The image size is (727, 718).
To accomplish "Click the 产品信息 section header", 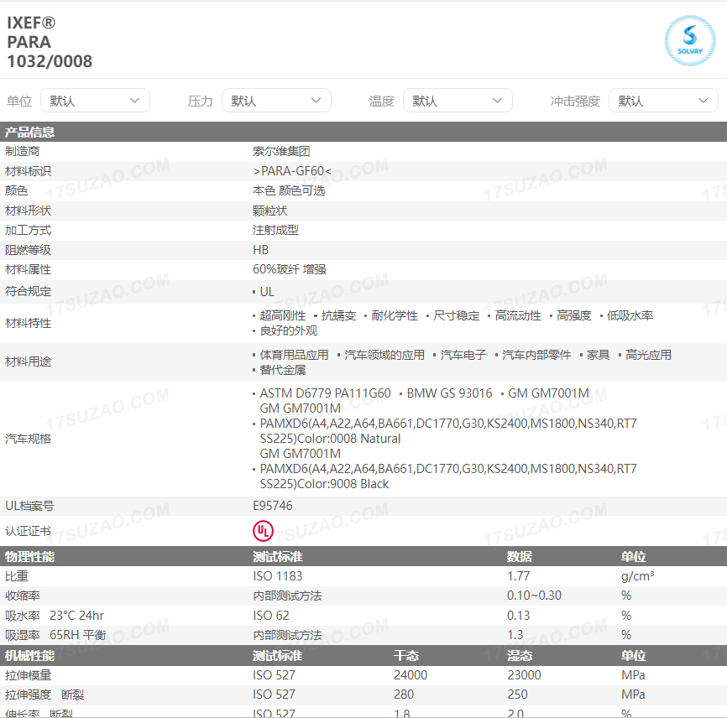I will [x=30, y=132].
